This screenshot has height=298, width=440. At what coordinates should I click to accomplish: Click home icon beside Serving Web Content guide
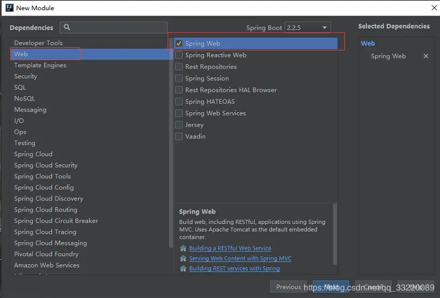tap(183, 258)
